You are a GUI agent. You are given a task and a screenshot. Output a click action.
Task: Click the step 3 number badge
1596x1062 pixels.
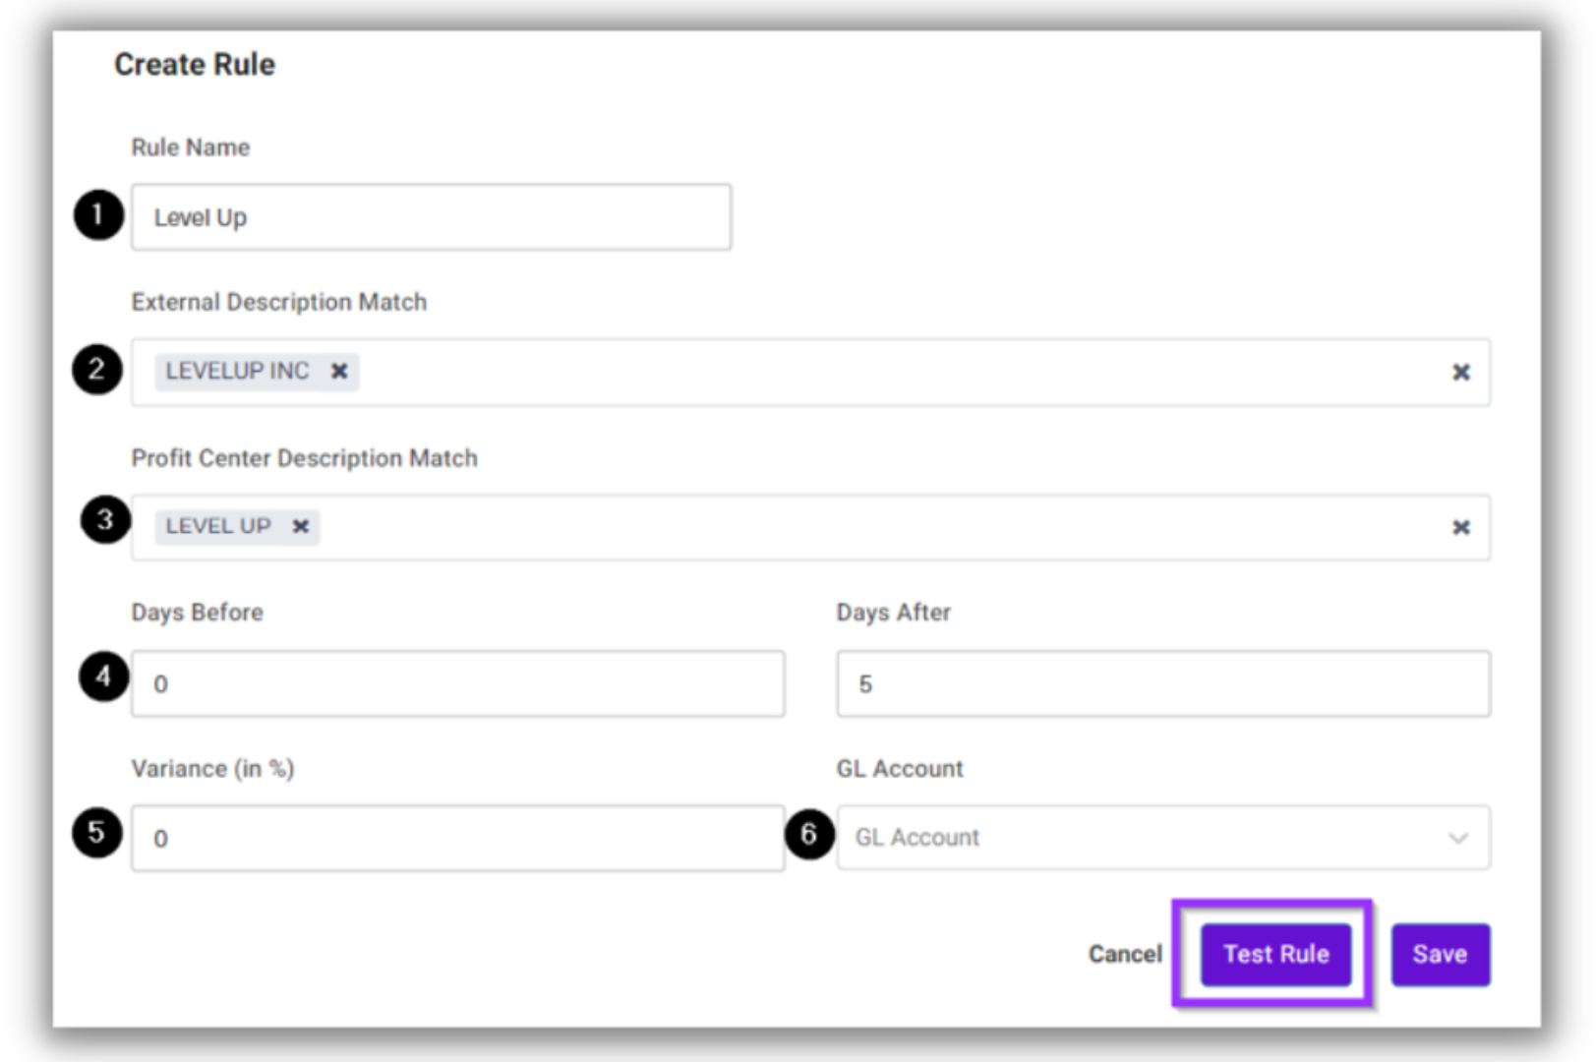coord(105,520)
